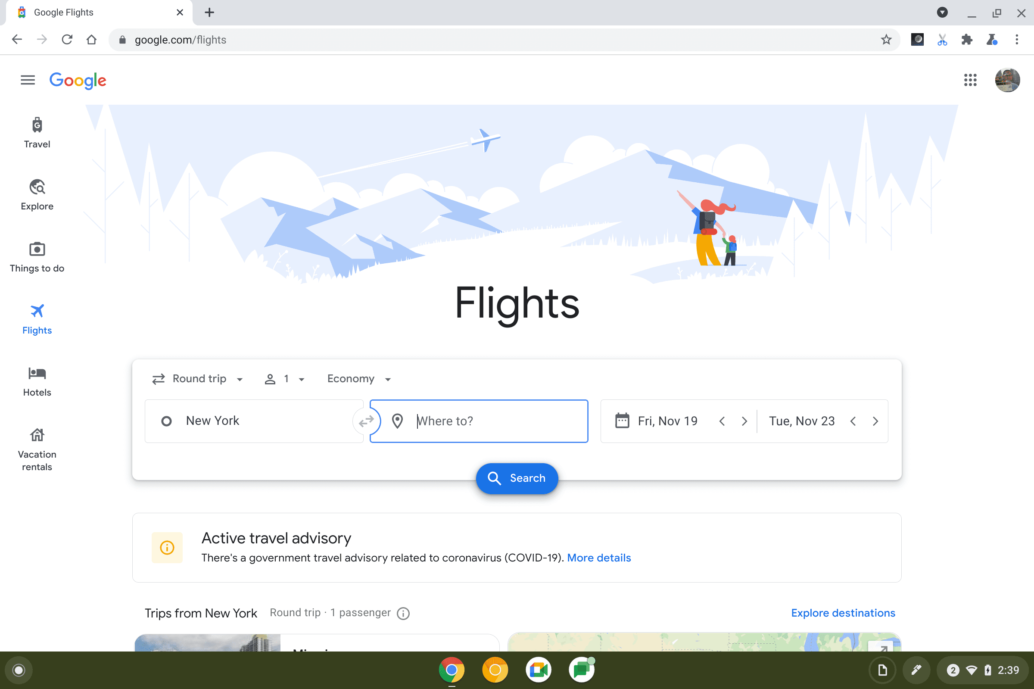Click the Flights tab in left sidebar
This screenshot has height=689, width=1034.
[37, 318]
